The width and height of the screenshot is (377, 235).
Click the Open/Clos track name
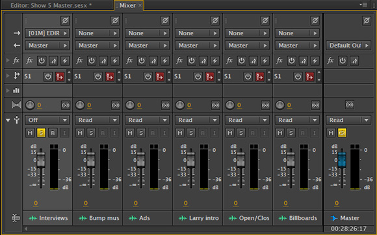[x=254, y=218]
